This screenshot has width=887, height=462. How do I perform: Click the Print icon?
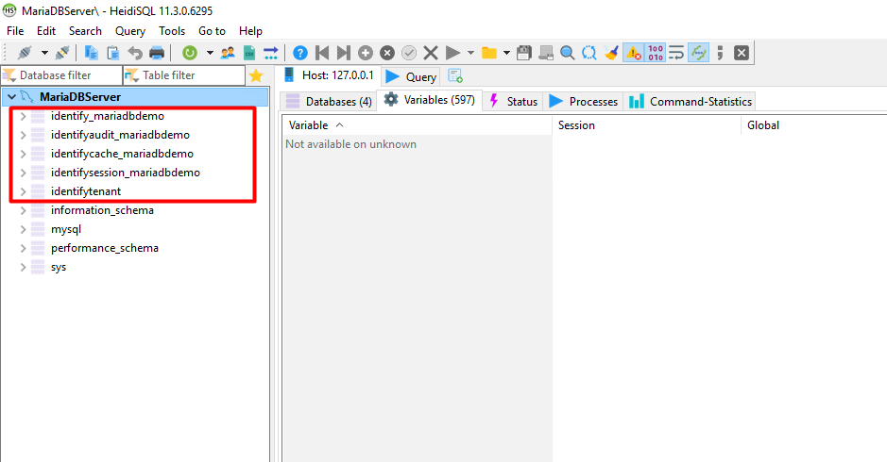(157, 53)
